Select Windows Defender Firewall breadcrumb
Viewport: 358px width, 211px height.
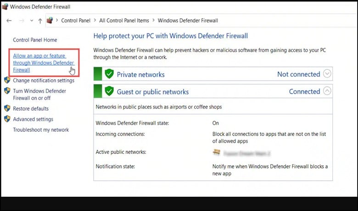pos(188,21)
